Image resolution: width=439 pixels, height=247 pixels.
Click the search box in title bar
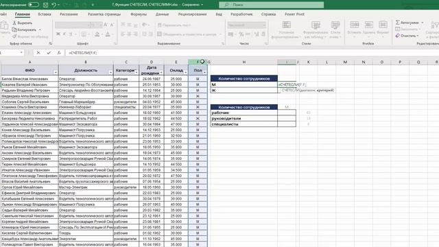[271, 5]
